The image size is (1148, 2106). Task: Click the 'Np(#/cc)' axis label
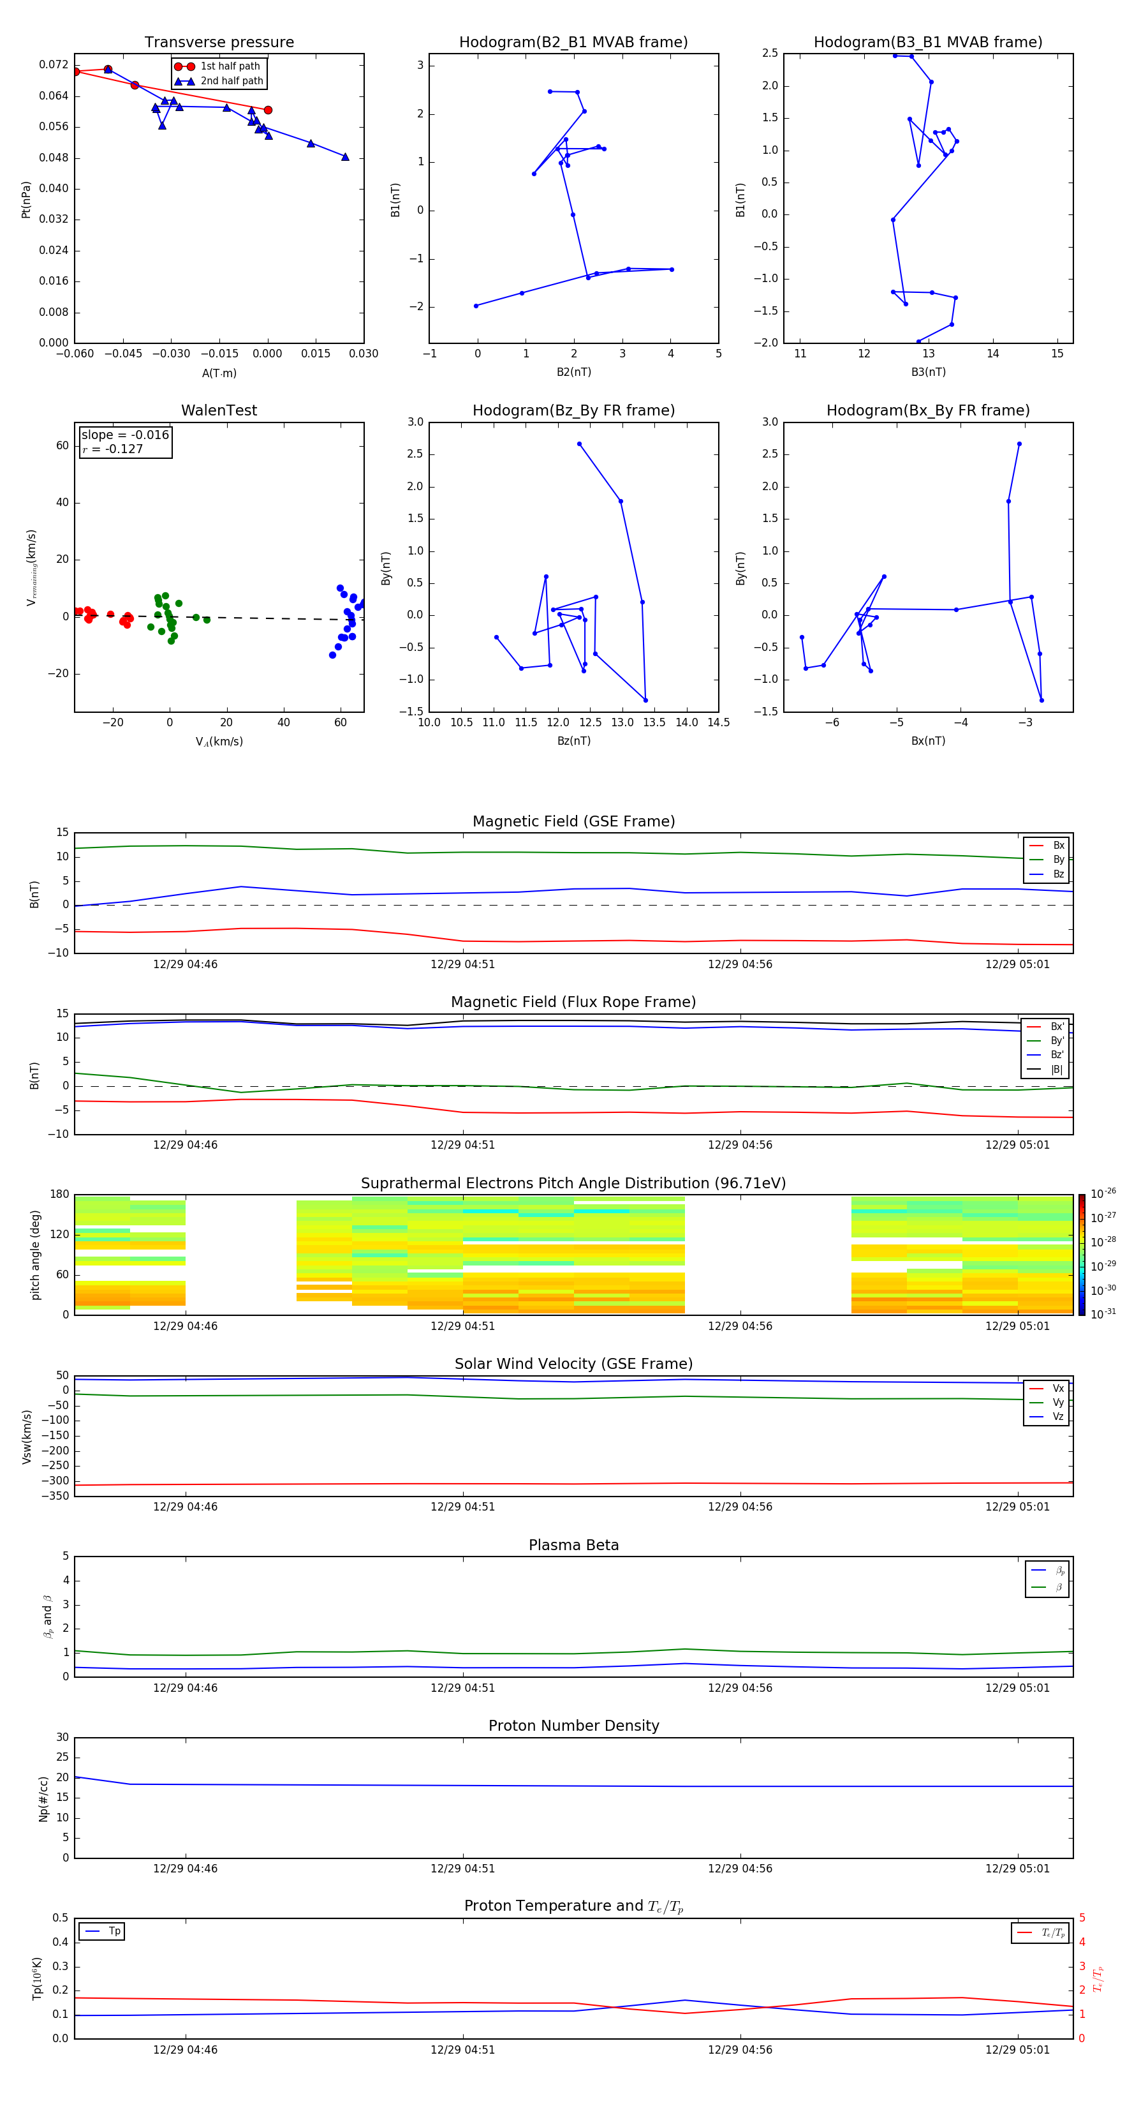pyautogui.click(x=44, y=1798)
